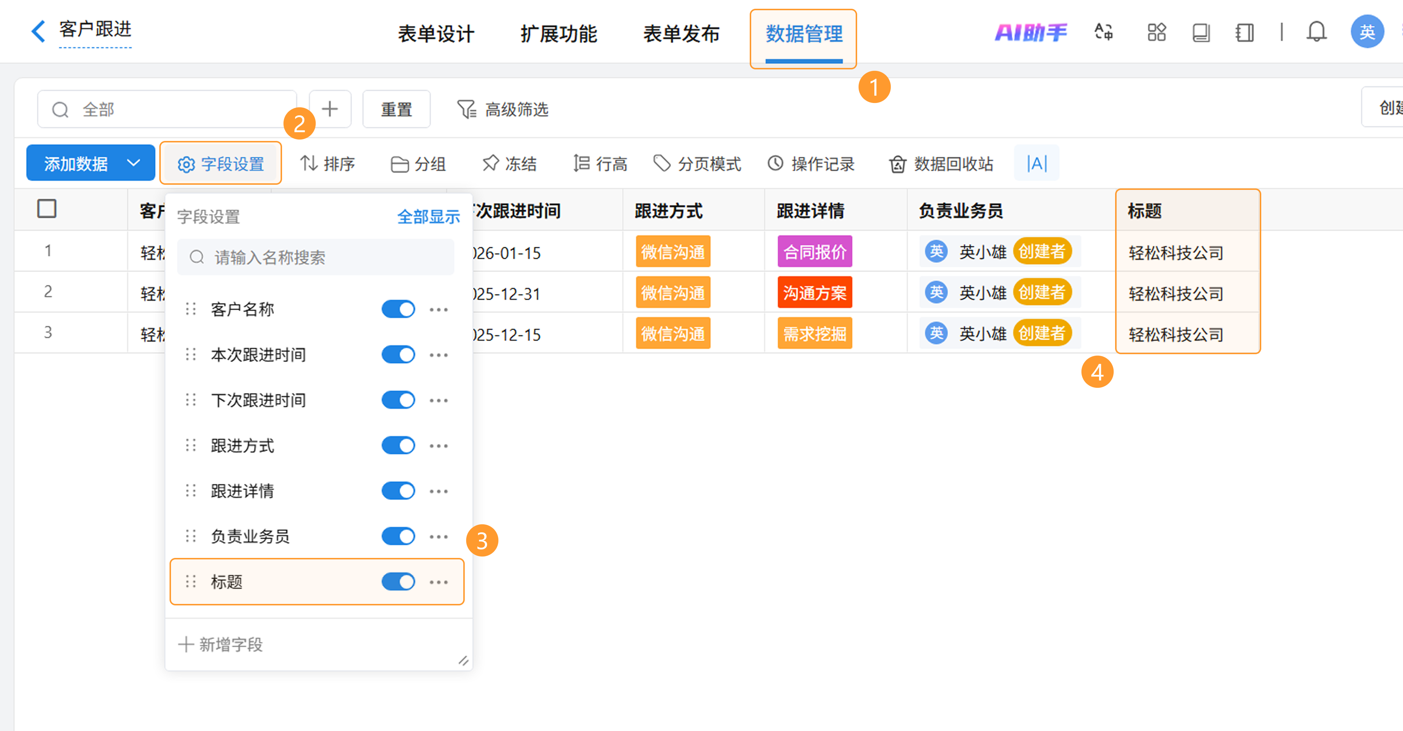This screenshot has width=1403, height=731.
Task: Expand the 添加数据 dropdown arrow
Action: (133, 163)
